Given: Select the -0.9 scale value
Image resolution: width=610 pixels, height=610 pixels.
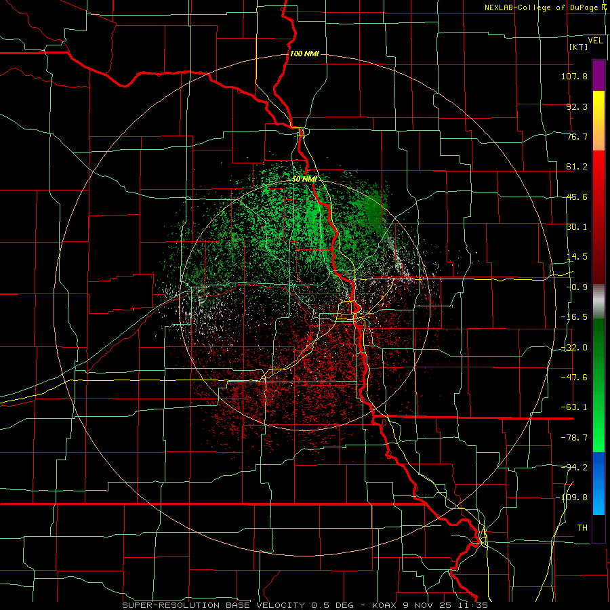Looking at the screenshot, I should coord(577,287).
